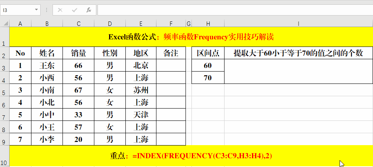Click the cell containing '小中'

[x=47, y=115]
